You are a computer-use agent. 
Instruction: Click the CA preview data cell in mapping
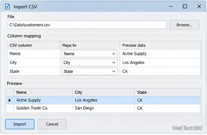[x=160, y=71]
